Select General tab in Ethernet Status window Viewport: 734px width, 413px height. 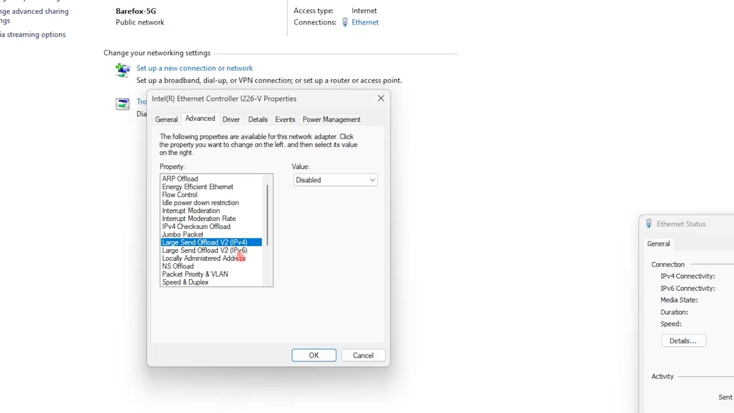click(x=658, y=244)
